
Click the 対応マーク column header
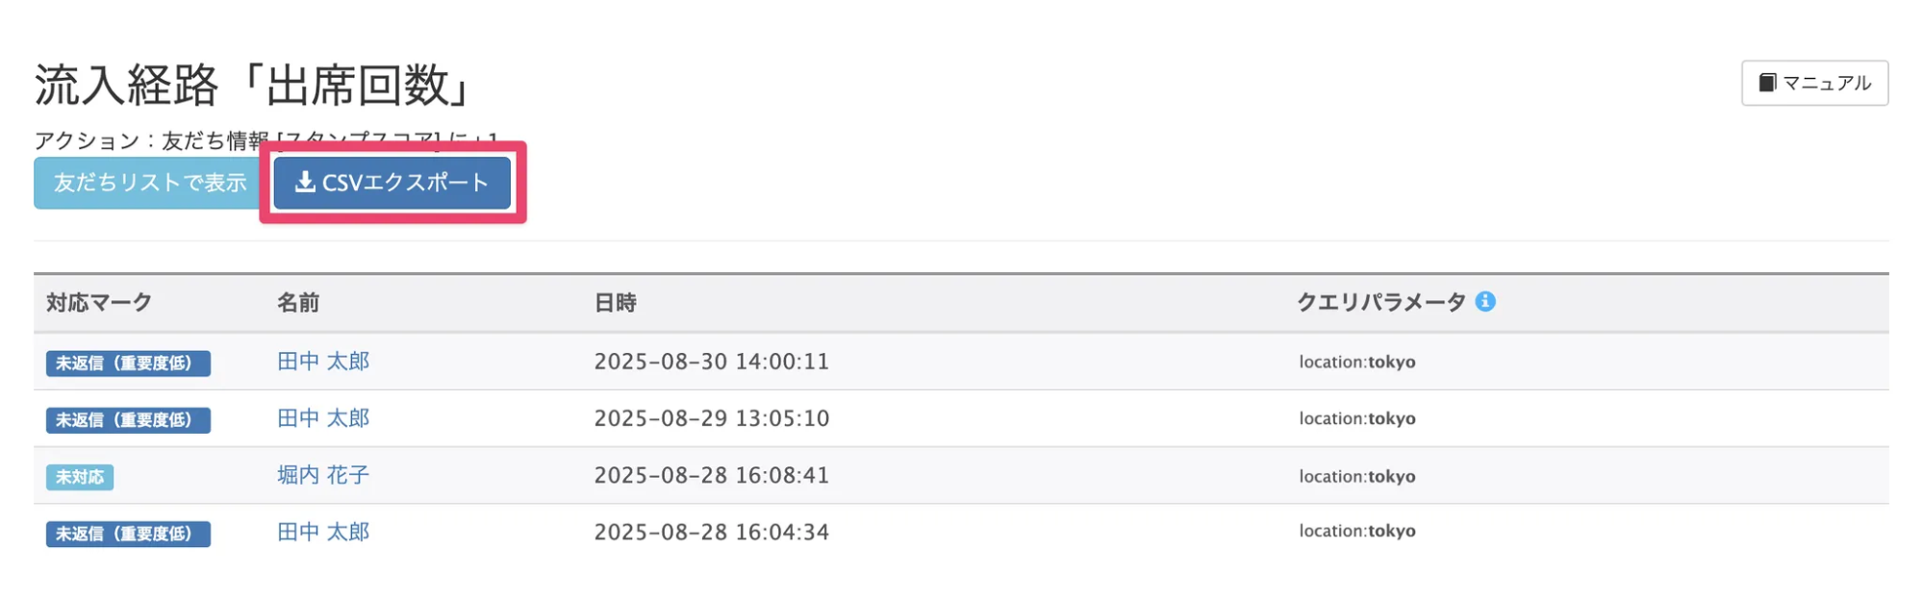pyautogui.click(x=99, y=303)
